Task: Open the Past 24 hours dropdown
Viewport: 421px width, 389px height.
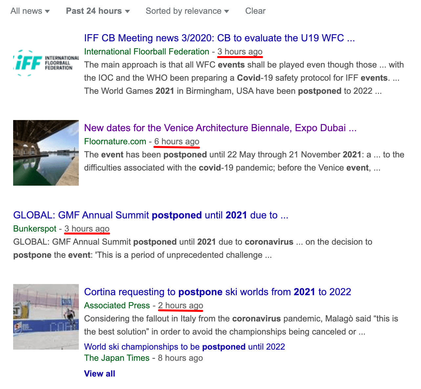Action: (98, 11)
